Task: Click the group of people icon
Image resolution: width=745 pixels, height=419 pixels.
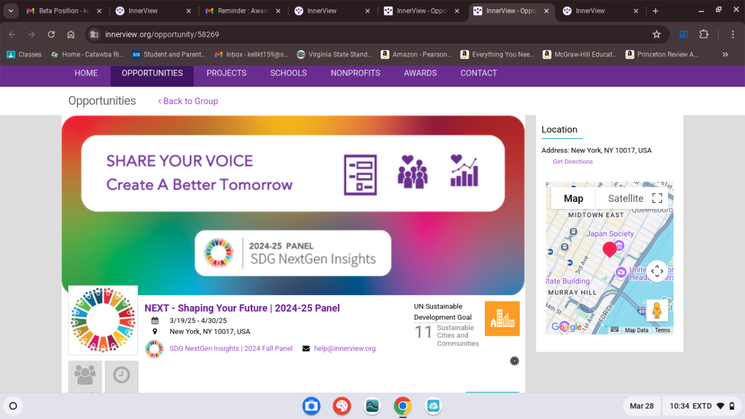Action: [x=85, y=376]
